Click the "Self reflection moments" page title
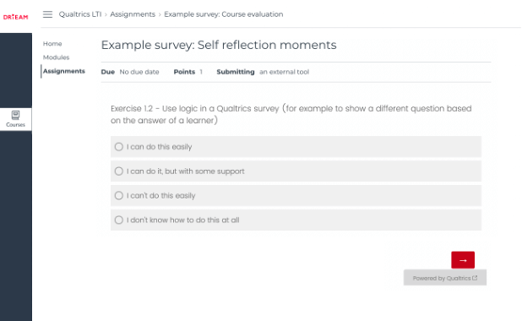This screenshot has height=321, width=522. click(x=219, y=45)
